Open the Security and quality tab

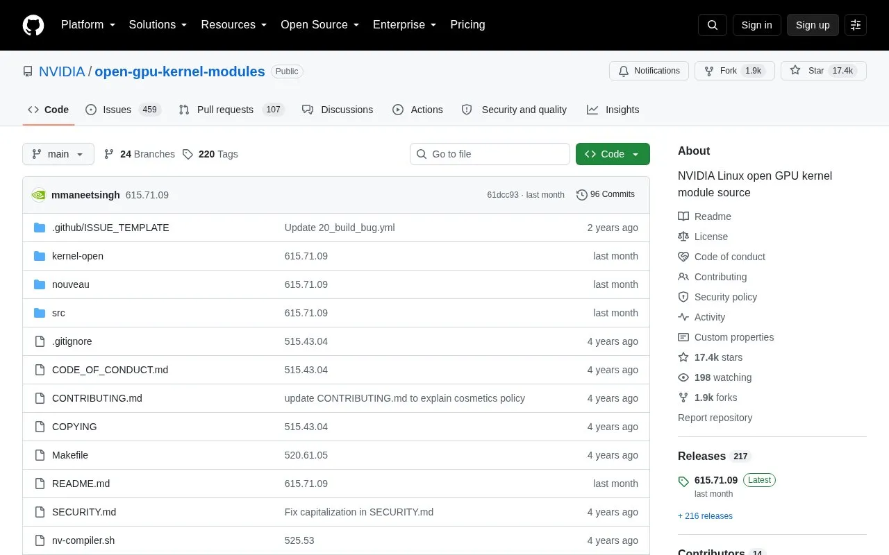(515, 110)
